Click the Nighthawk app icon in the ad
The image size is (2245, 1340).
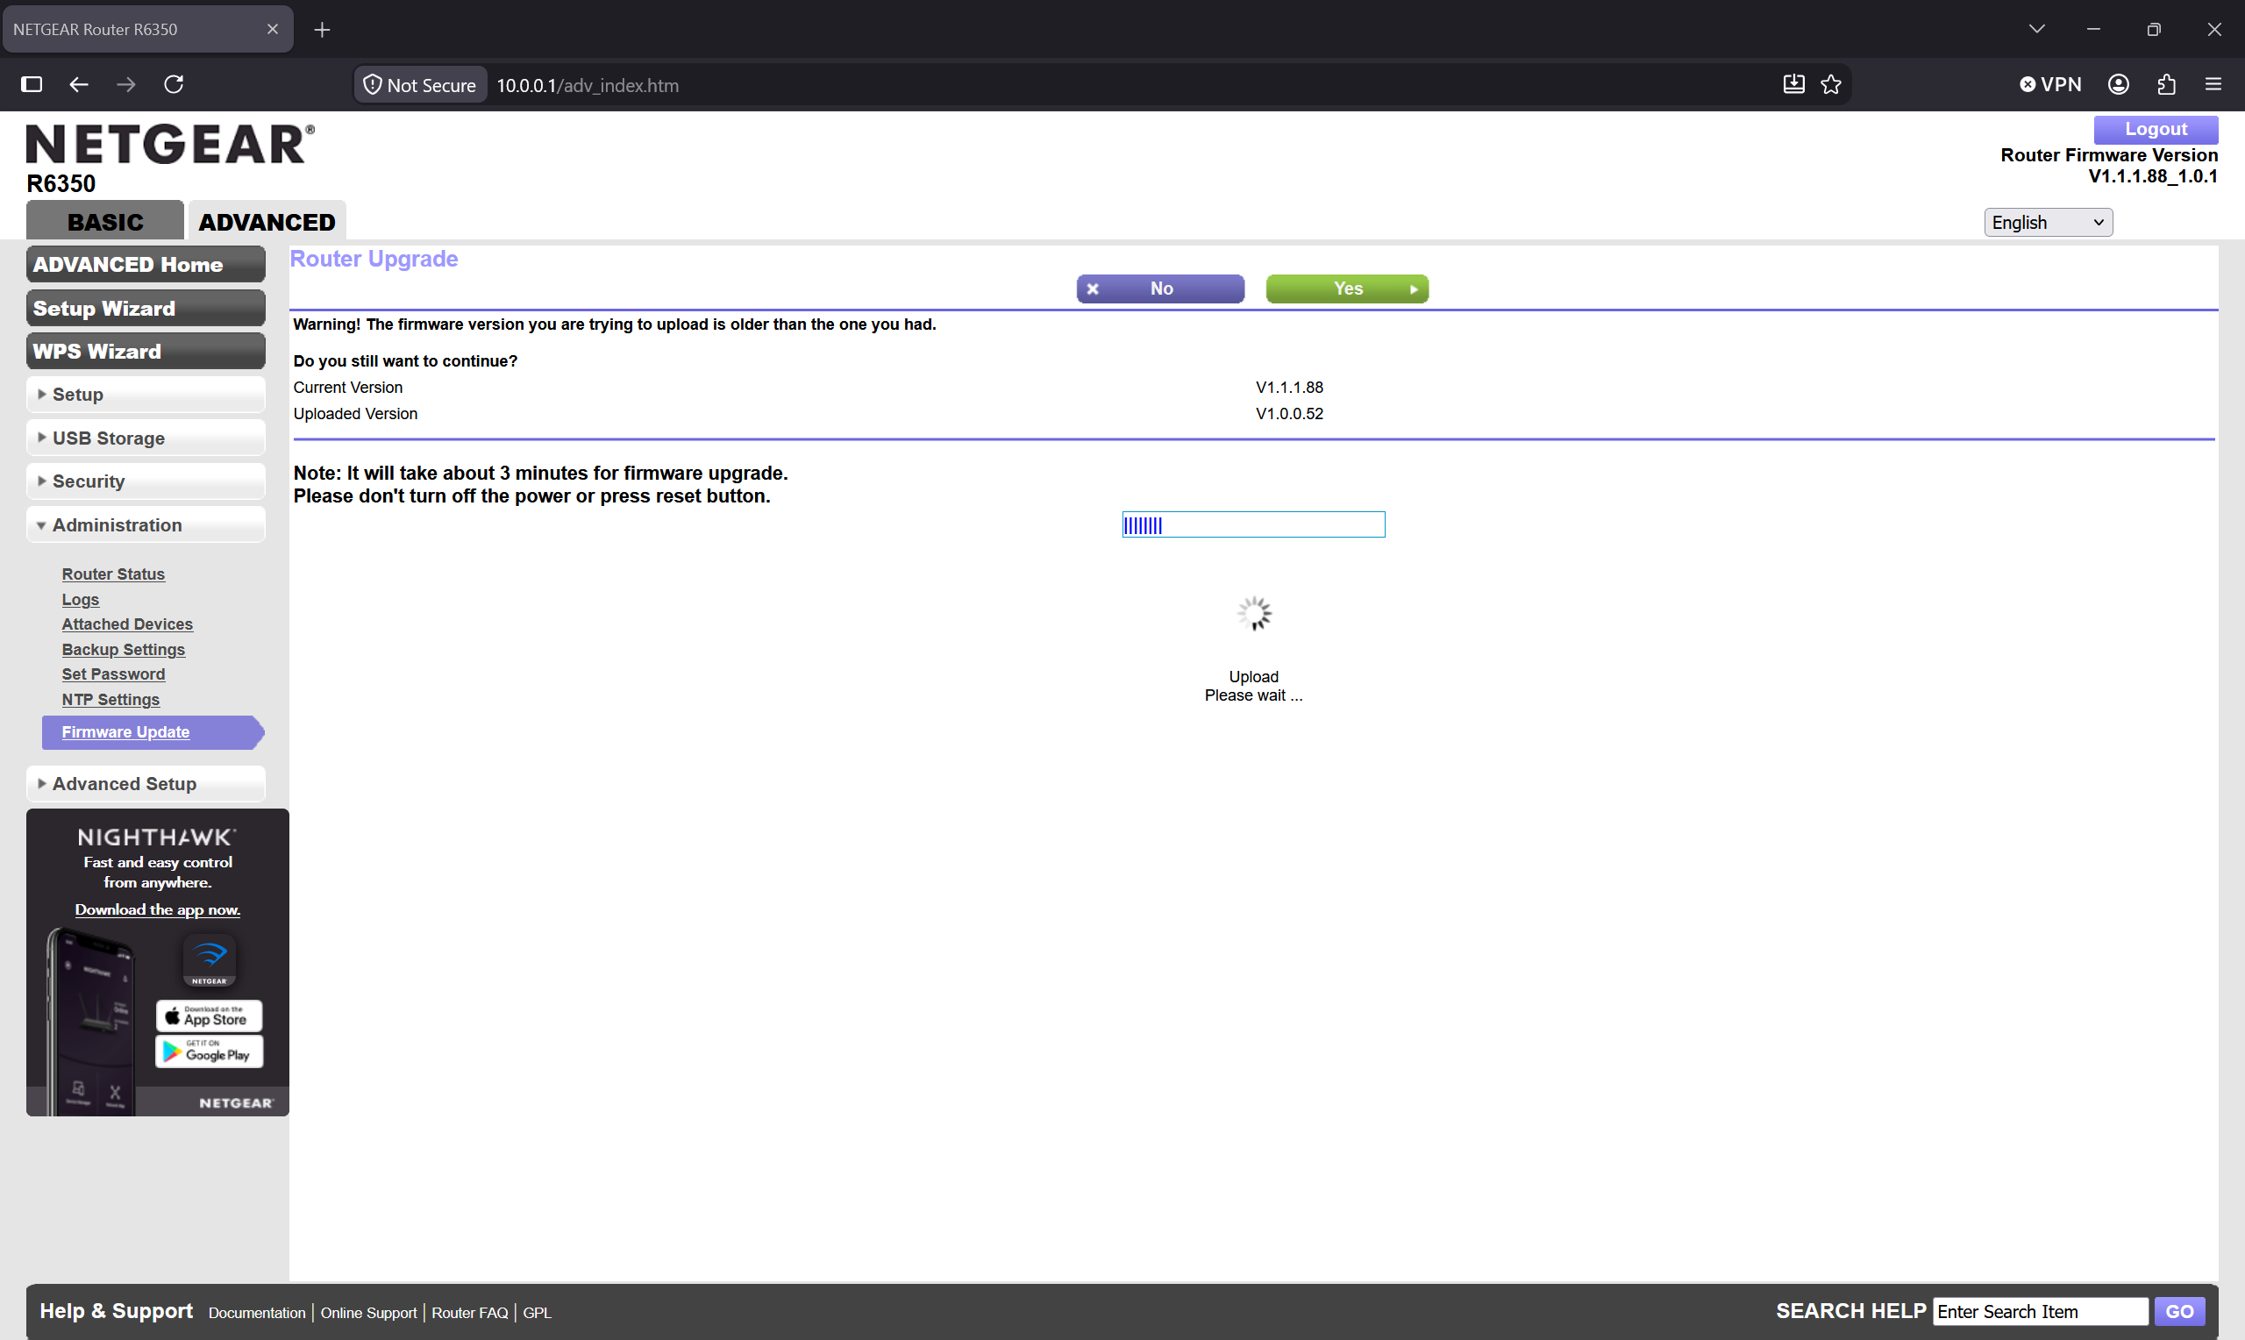point(210,959)
